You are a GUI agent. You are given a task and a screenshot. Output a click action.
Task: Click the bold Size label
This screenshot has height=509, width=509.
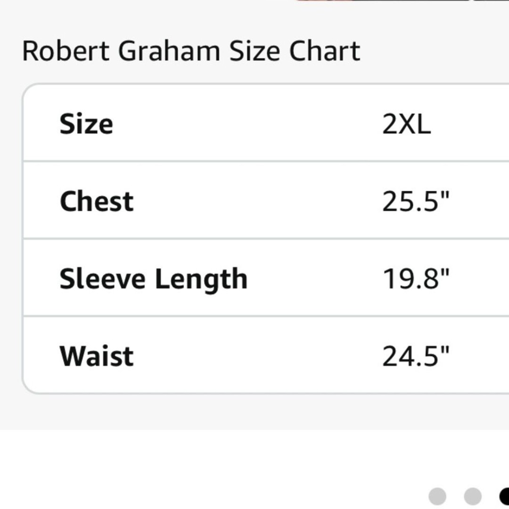86,124
